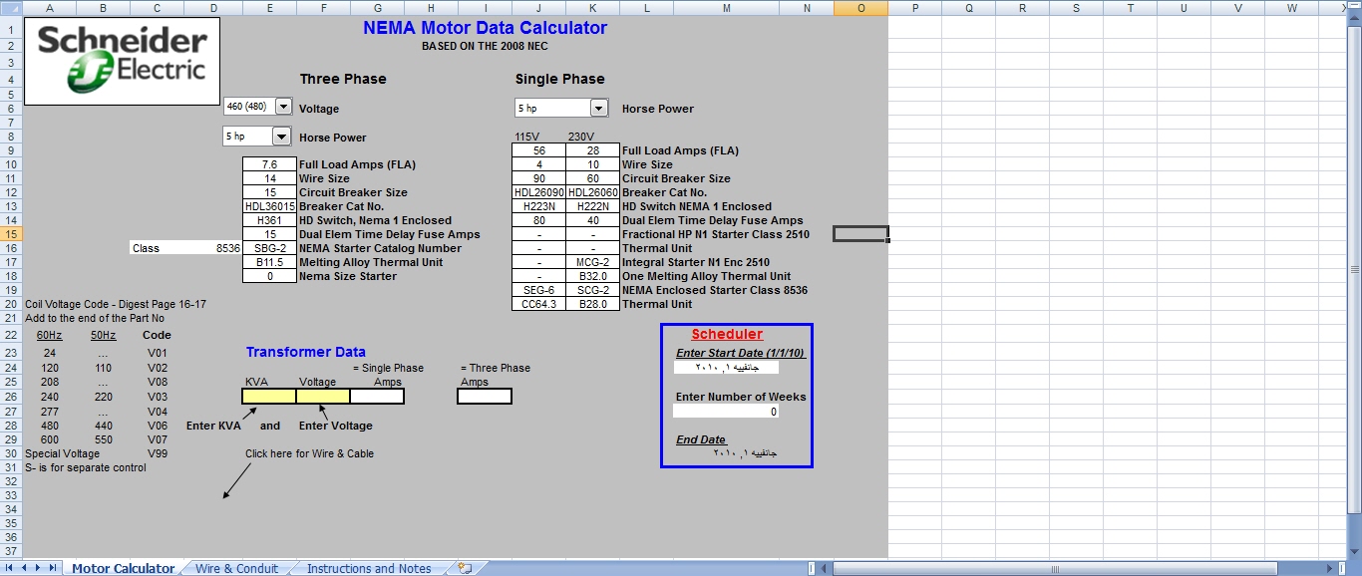Click thermal unit cell B32.0

(x=592, y=276)
